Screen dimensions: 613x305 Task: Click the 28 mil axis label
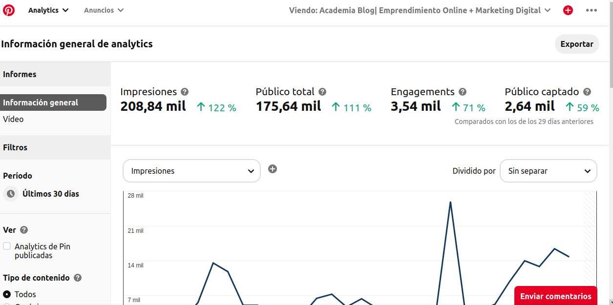coord(136,196)
